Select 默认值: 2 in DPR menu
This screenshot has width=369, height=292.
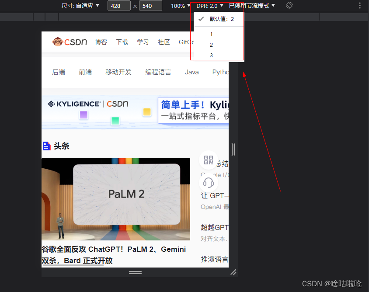coord(219,19)
